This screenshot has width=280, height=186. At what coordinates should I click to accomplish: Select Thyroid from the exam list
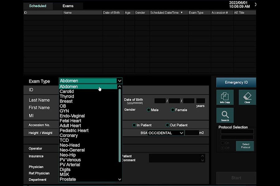coord(67,96)
